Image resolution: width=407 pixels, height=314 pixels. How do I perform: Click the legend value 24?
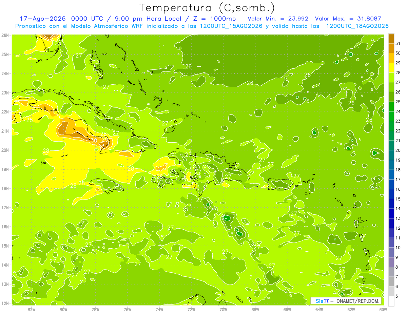tap(398, 111)
